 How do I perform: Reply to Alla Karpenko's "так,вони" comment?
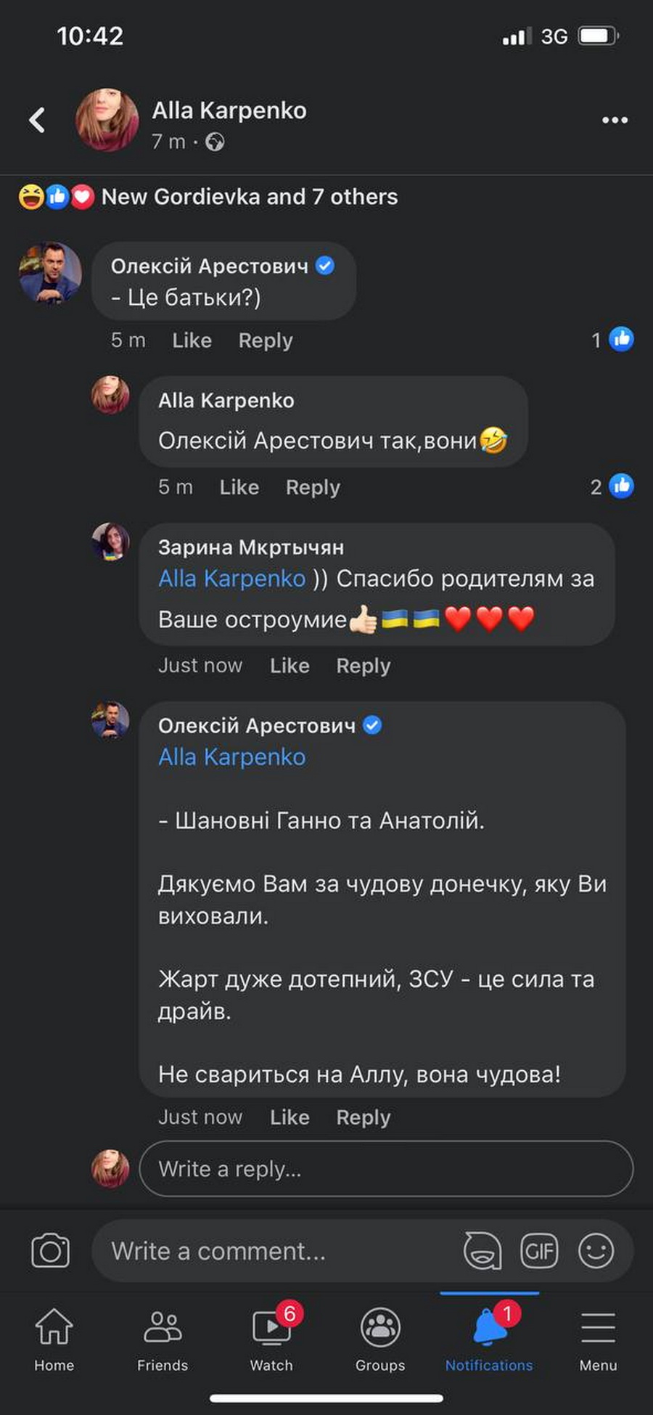pyautogui.click(x=313, y=487)
